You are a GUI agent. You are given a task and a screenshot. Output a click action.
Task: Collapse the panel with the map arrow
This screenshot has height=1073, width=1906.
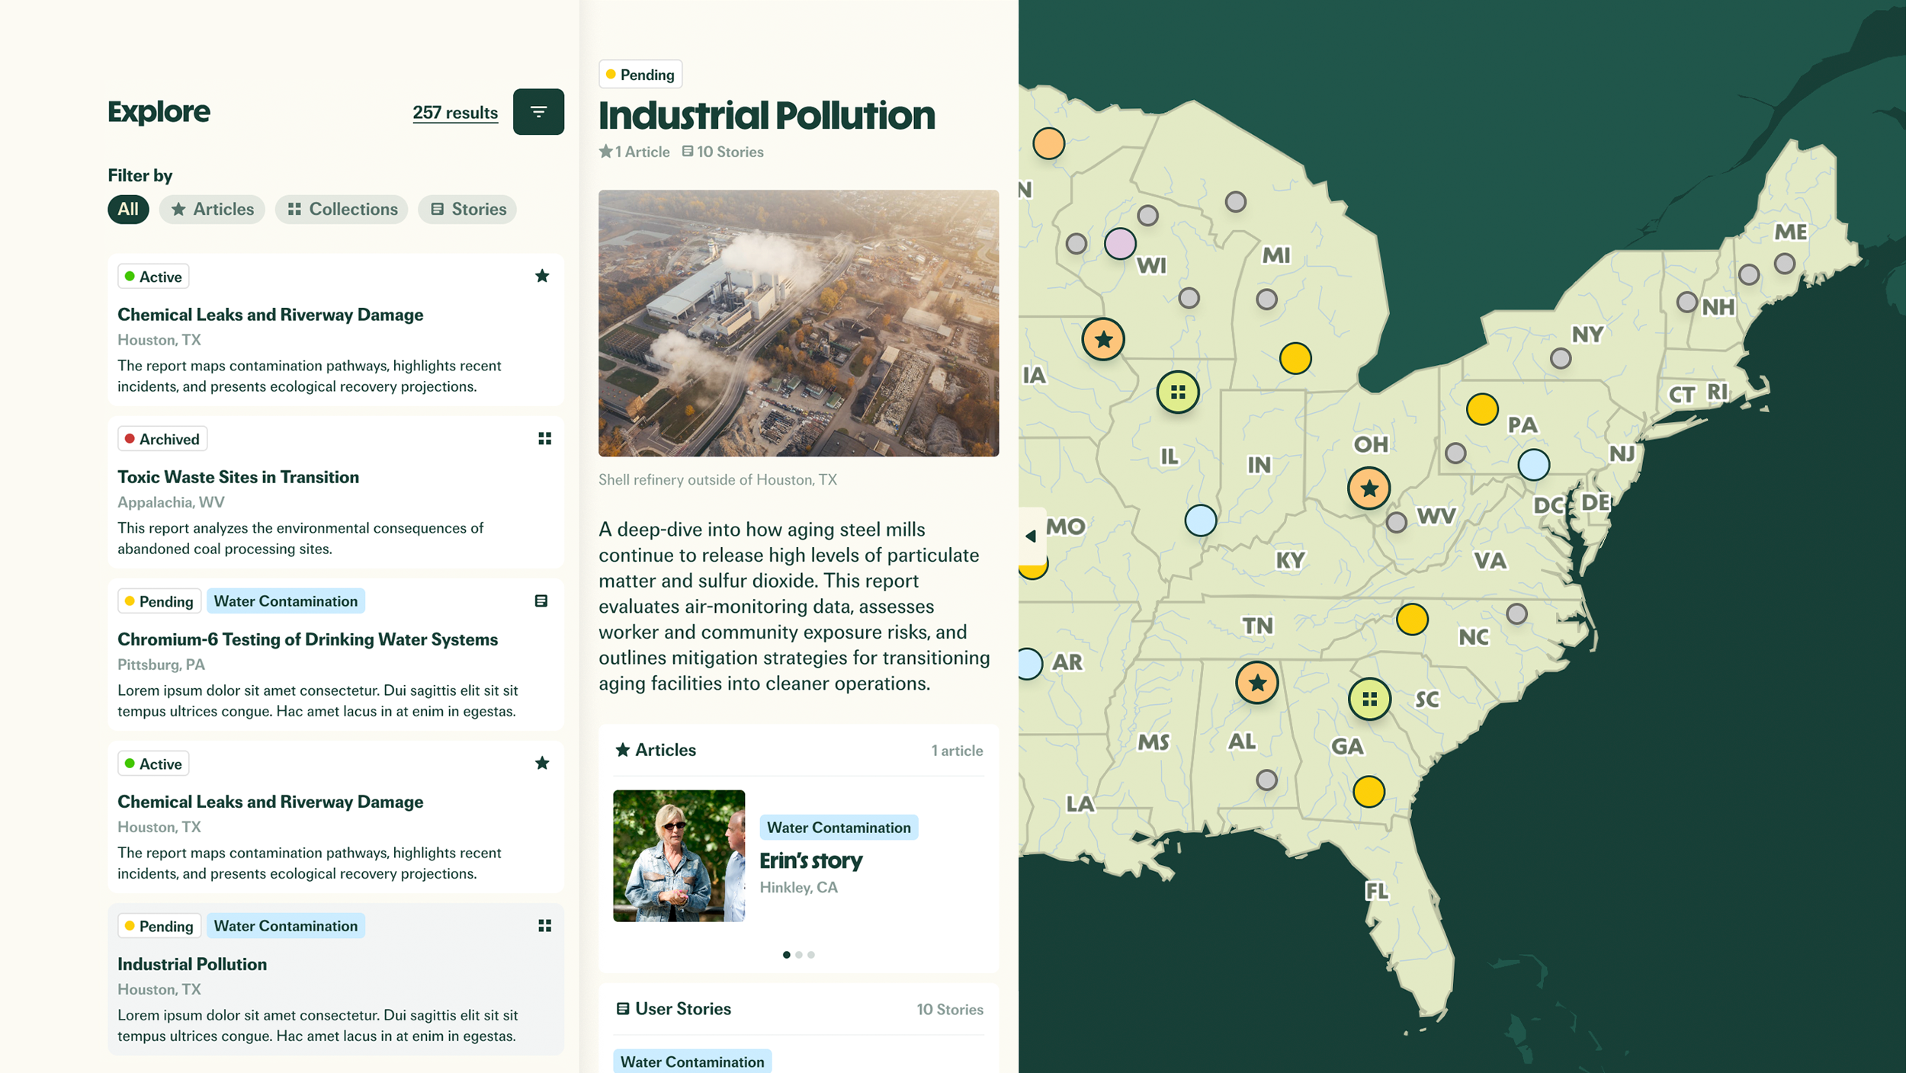click(1032, 536)
